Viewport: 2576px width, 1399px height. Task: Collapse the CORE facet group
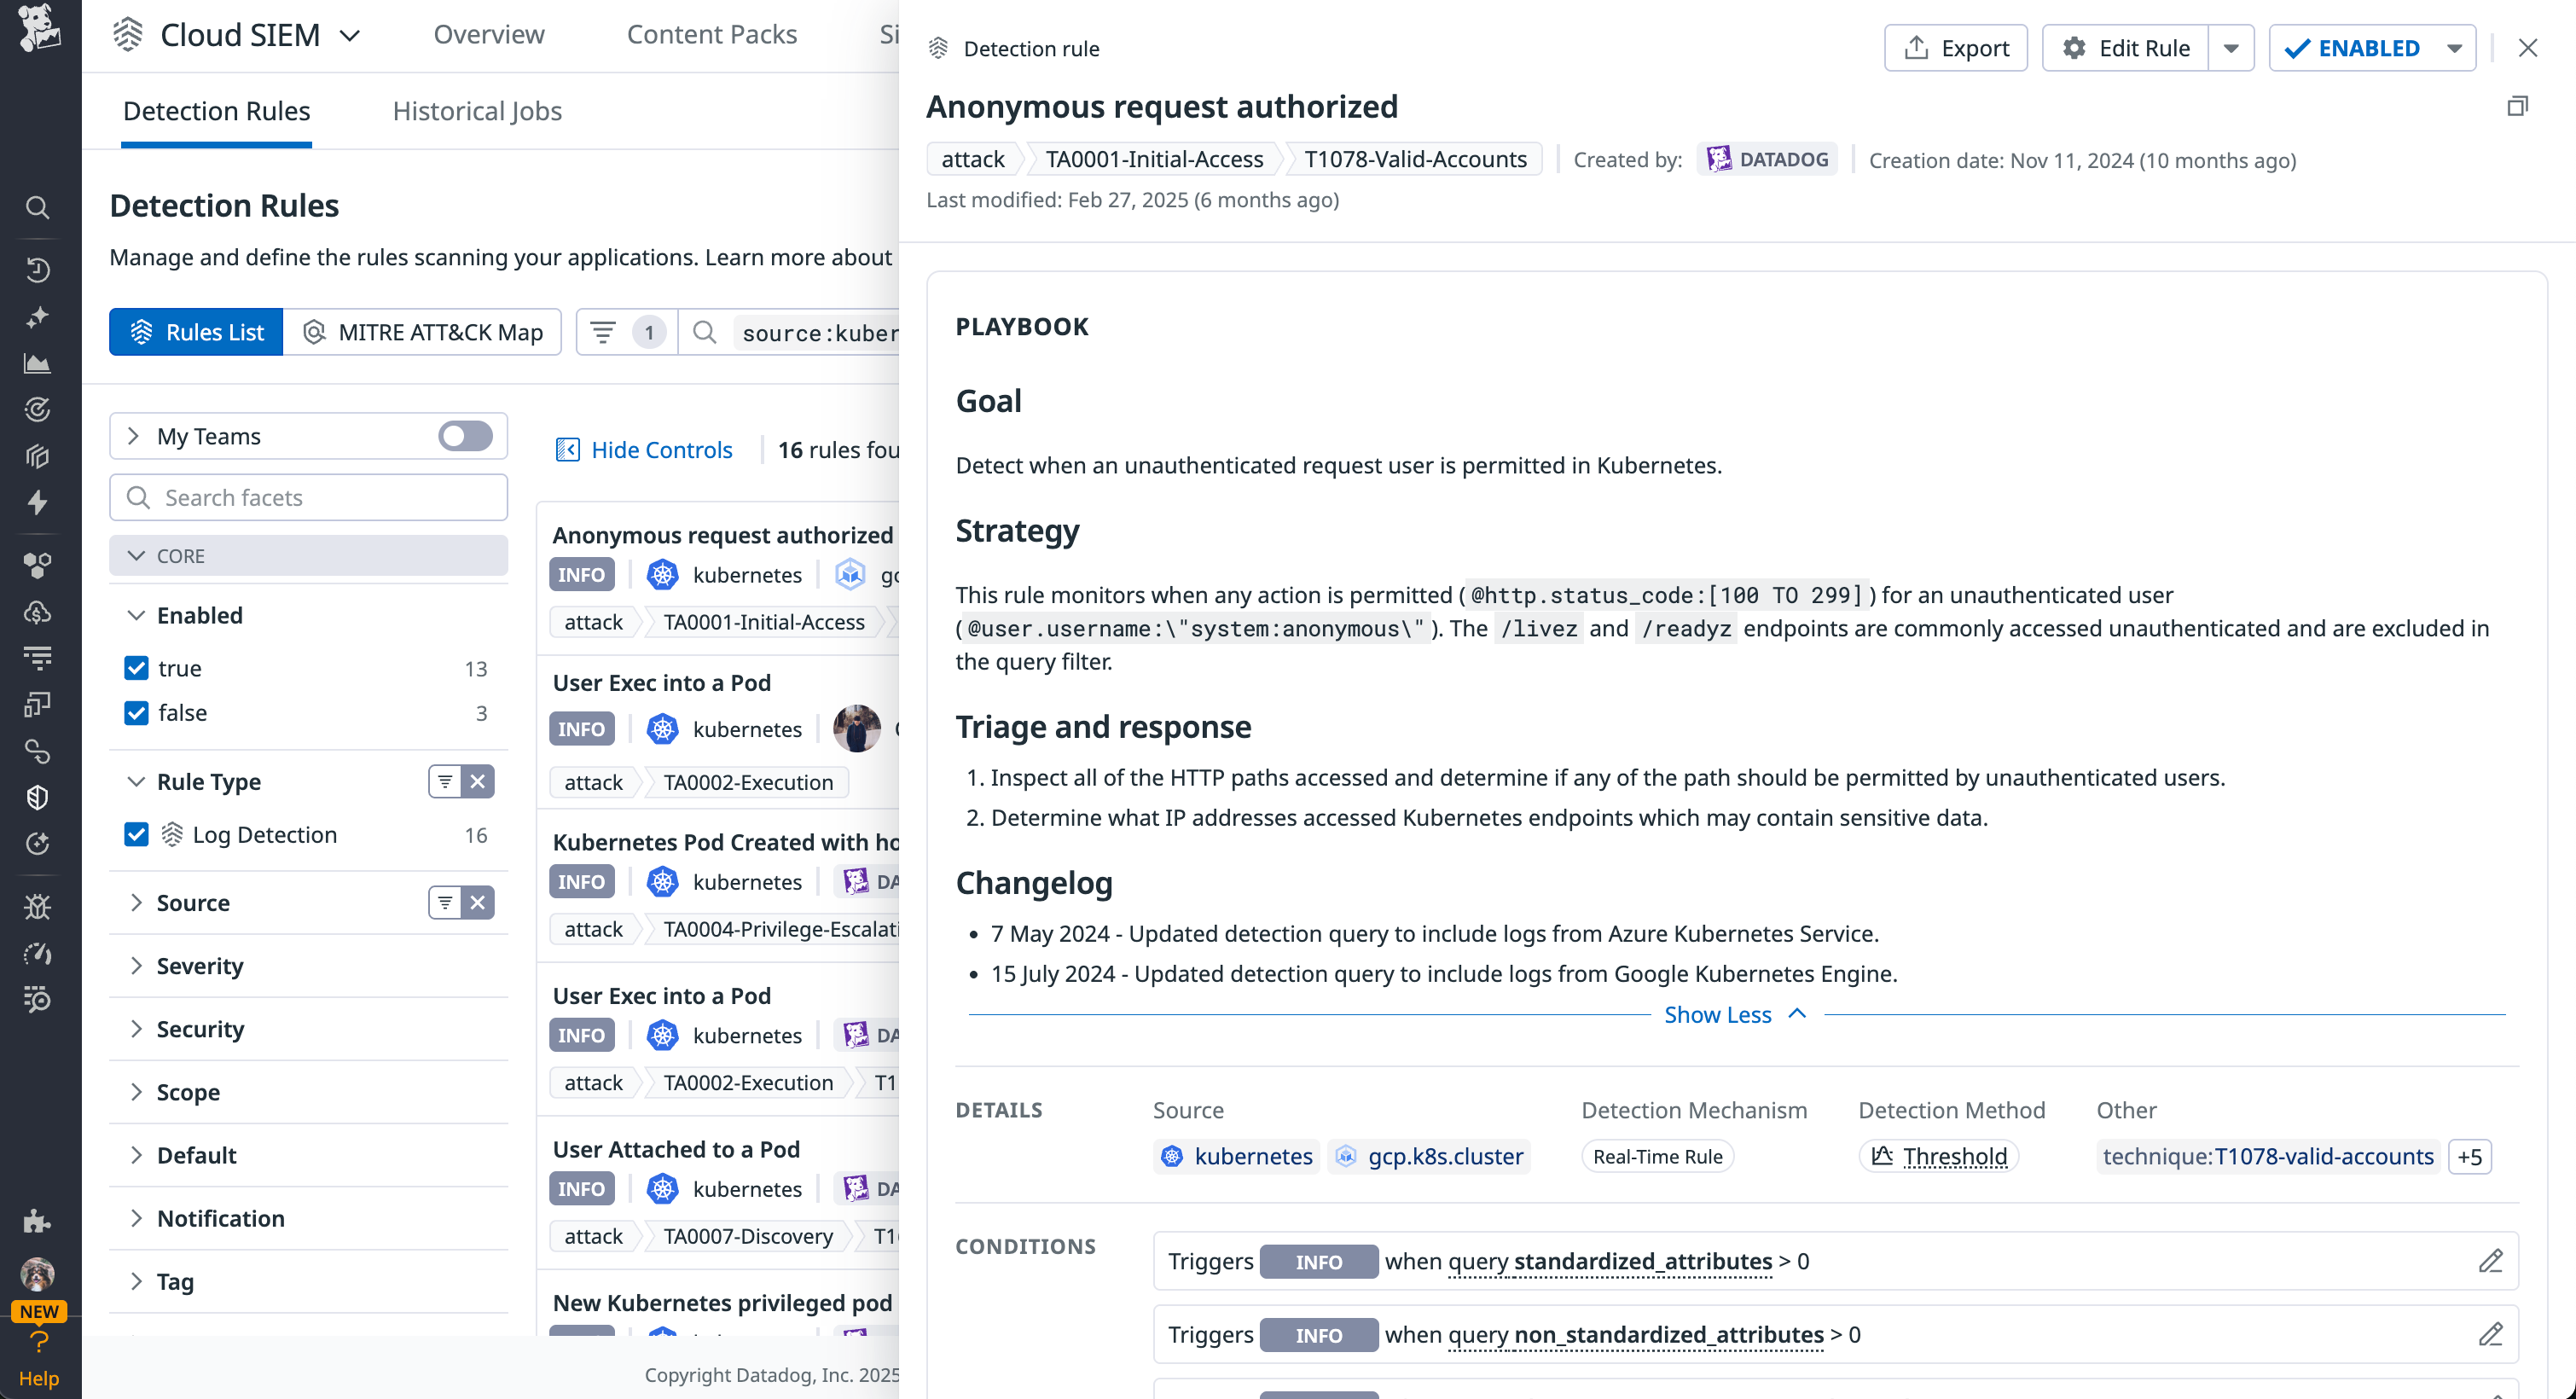pos(137,555)
